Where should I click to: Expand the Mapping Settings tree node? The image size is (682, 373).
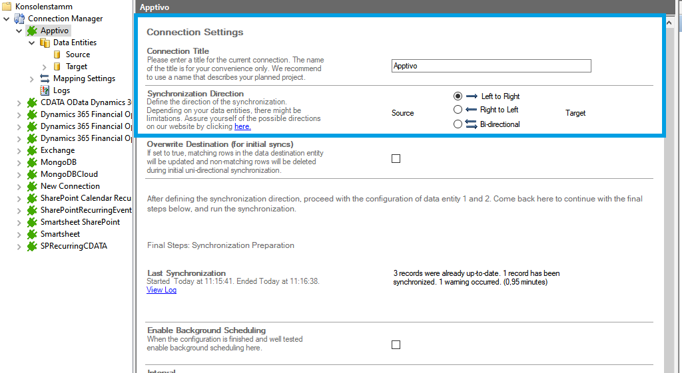(31, 78)
